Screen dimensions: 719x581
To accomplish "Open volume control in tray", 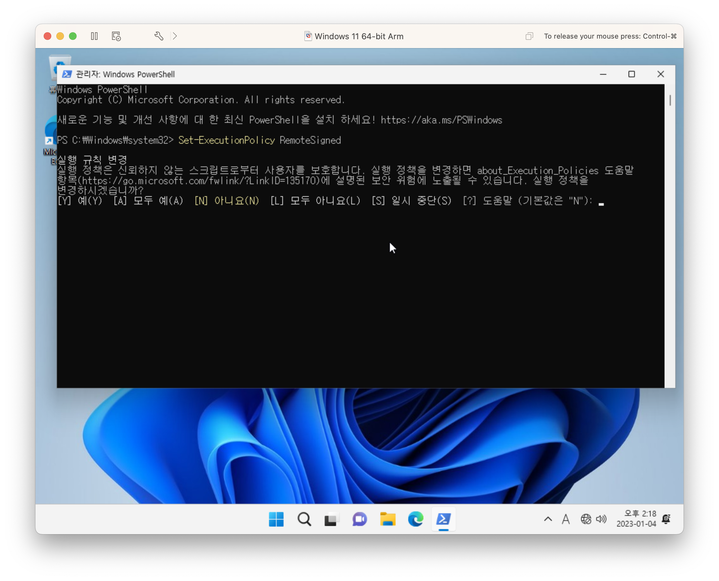I will coord(601,519).
